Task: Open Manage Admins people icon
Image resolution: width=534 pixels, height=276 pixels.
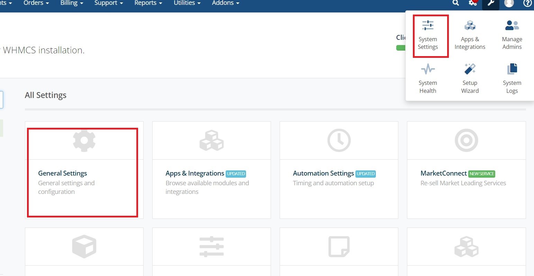Action: [x=512, y=25]
